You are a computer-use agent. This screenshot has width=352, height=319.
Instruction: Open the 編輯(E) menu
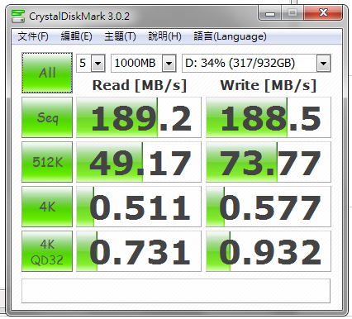pos(77,36)
